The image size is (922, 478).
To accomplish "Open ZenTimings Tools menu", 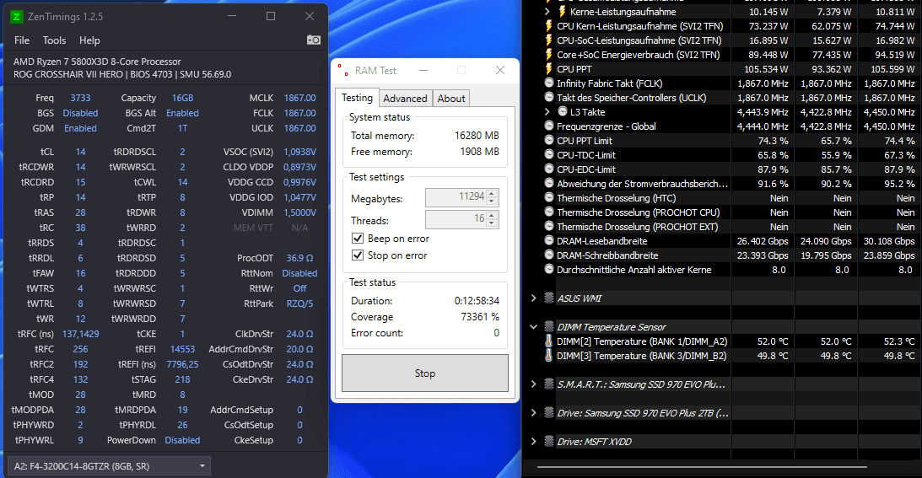I will (x=54, y=40).
